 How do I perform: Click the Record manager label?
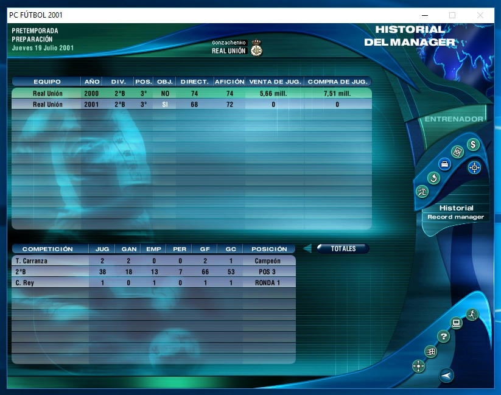(455, 217)
